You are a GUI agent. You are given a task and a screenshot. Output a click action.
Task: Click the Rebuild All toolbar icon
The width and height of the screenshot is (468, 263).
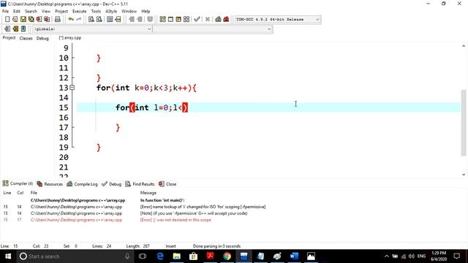point(186,19)
